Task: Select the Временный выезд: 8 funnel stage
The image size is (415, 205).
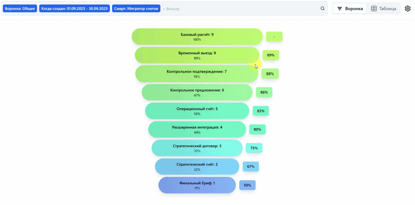Action: pos(197,55)
